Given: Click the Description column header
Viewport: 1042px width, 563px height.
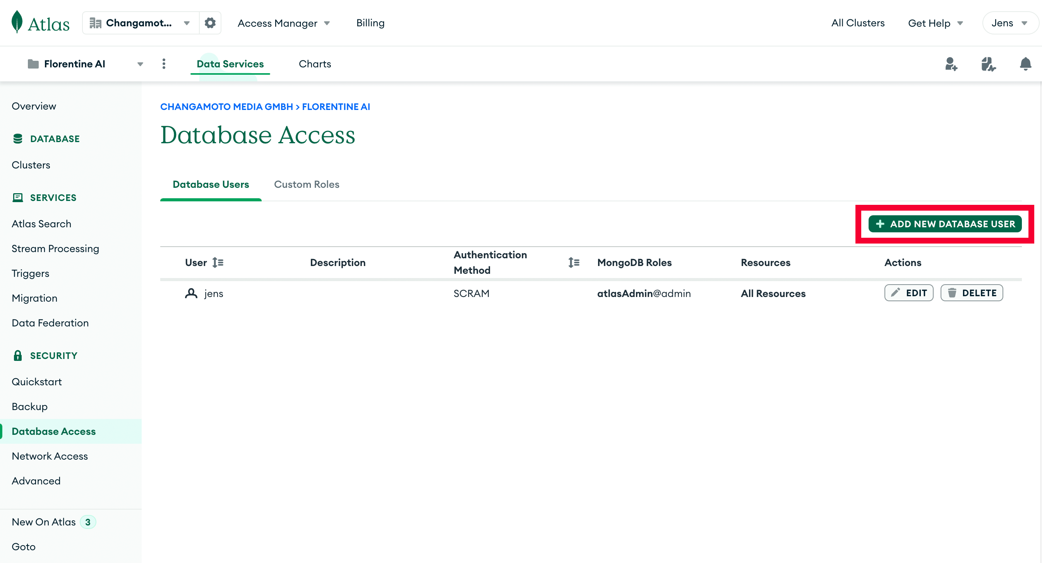Looking at the screenshot, I should pos(338,263).
